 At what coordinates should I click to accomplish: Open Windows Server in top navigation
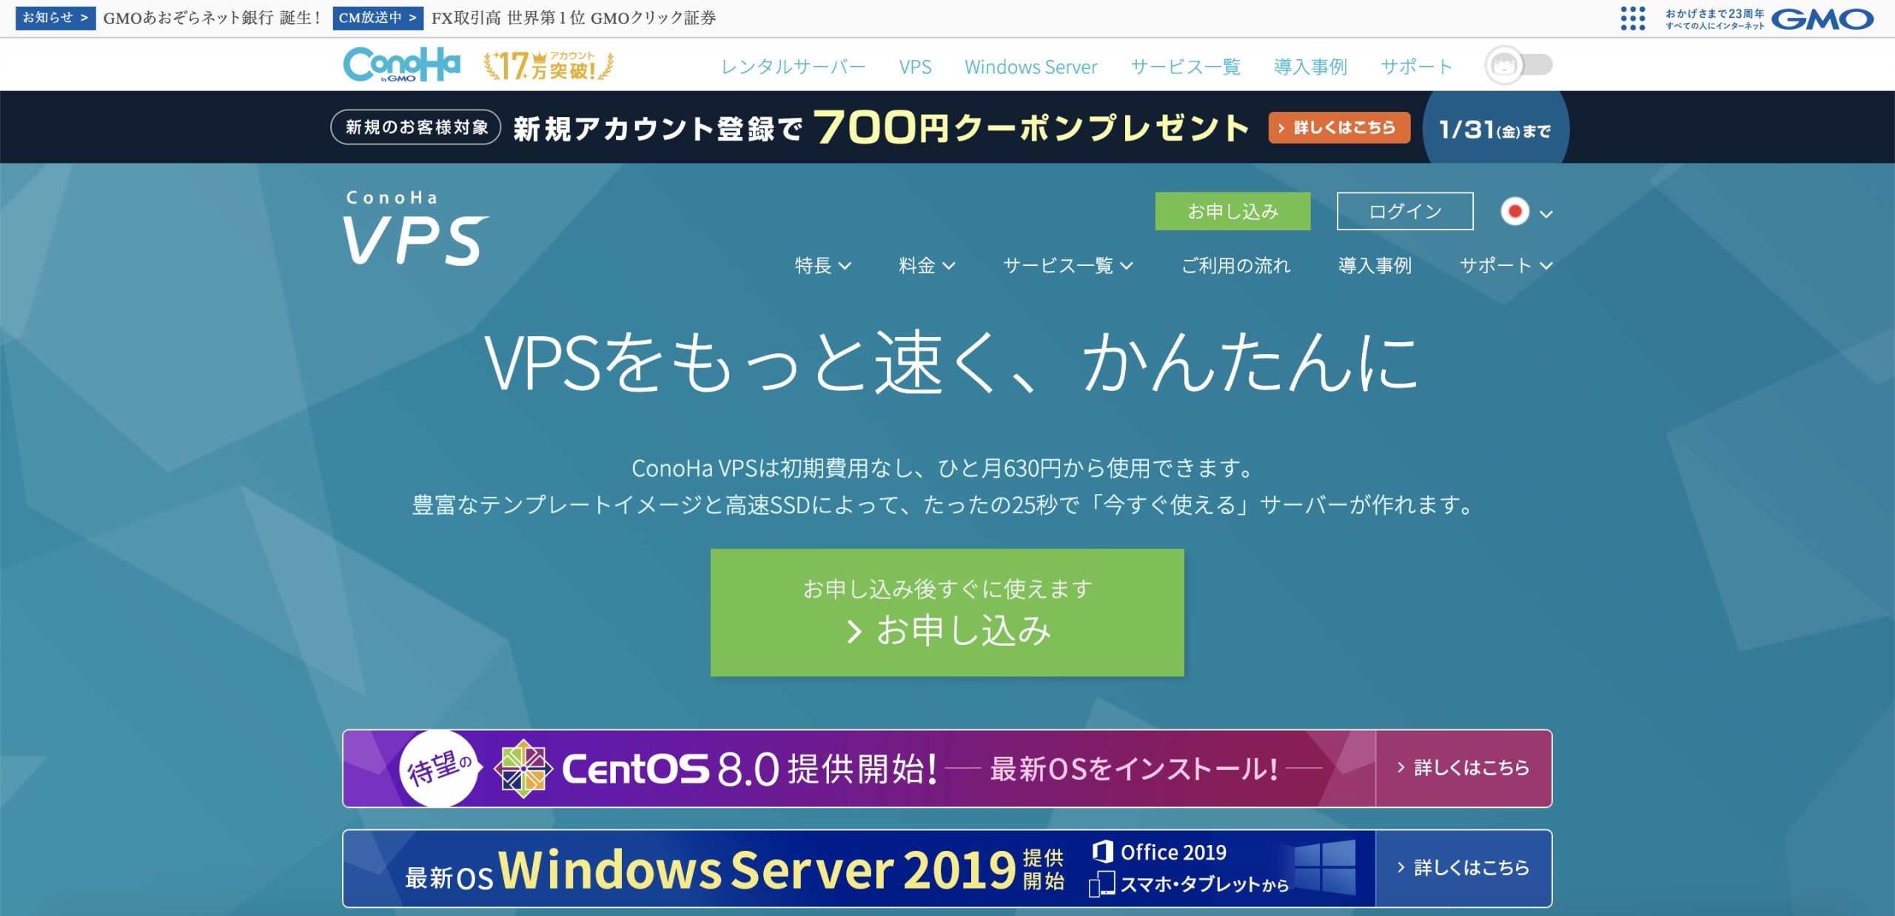coord(1030,67)
